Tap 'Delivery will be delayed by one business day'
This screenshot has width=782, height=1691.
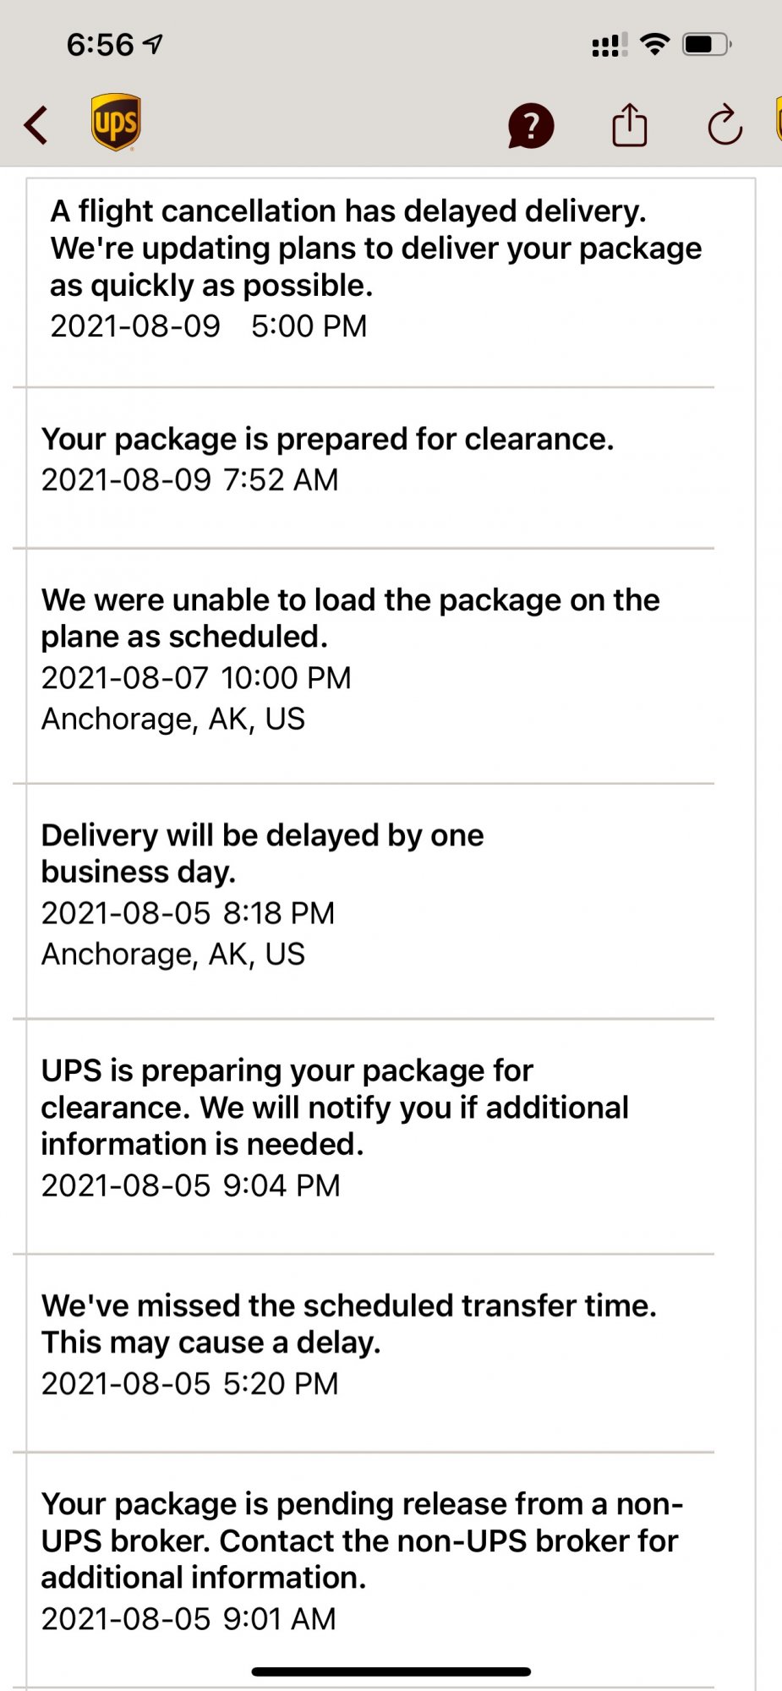pyautogui.click(x=262, y=852)
